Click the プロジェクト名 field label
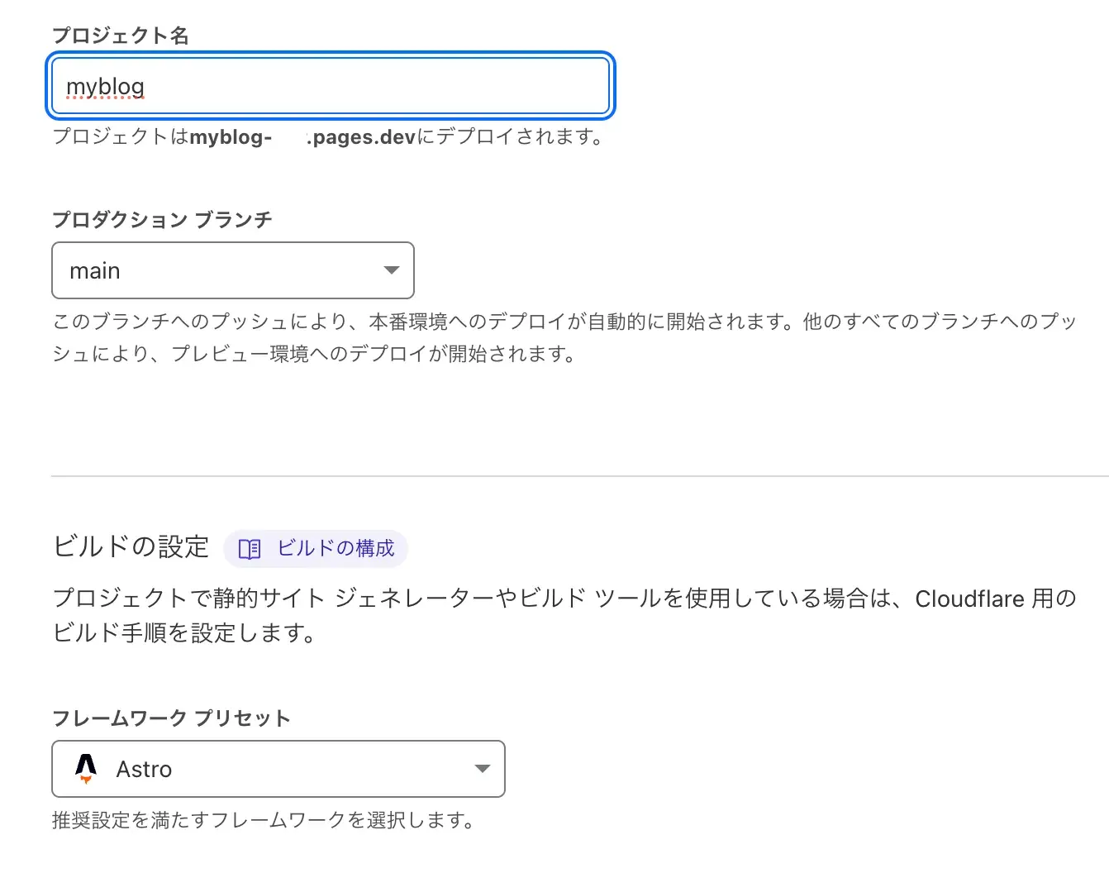This screenshot has width=1109, height=873. click(120, 35)
